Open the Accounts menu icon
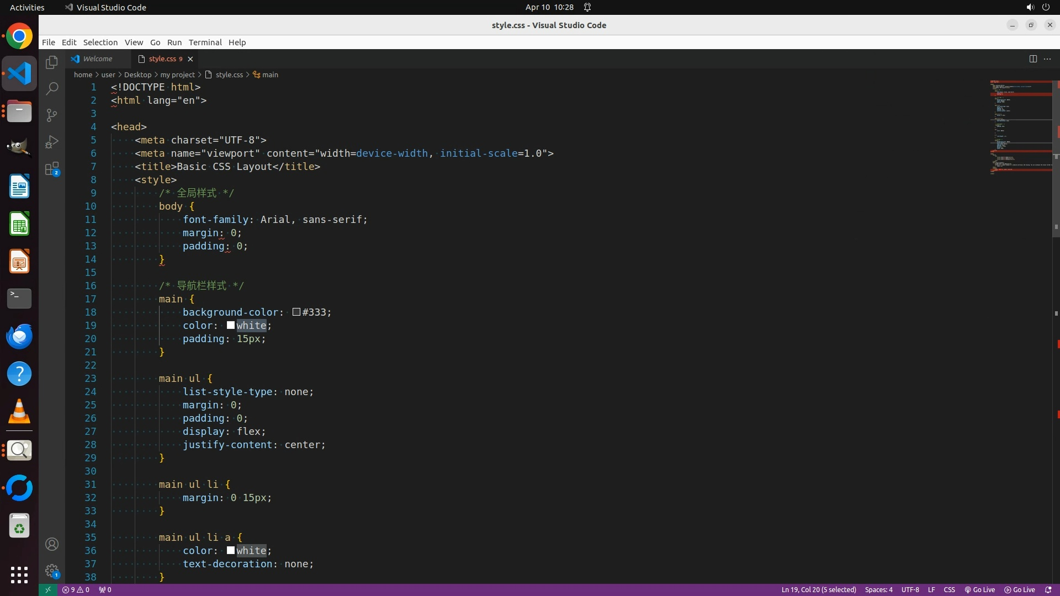This screenshot has width=1060, height=596. pyautogui.click(x=52, y=545)
